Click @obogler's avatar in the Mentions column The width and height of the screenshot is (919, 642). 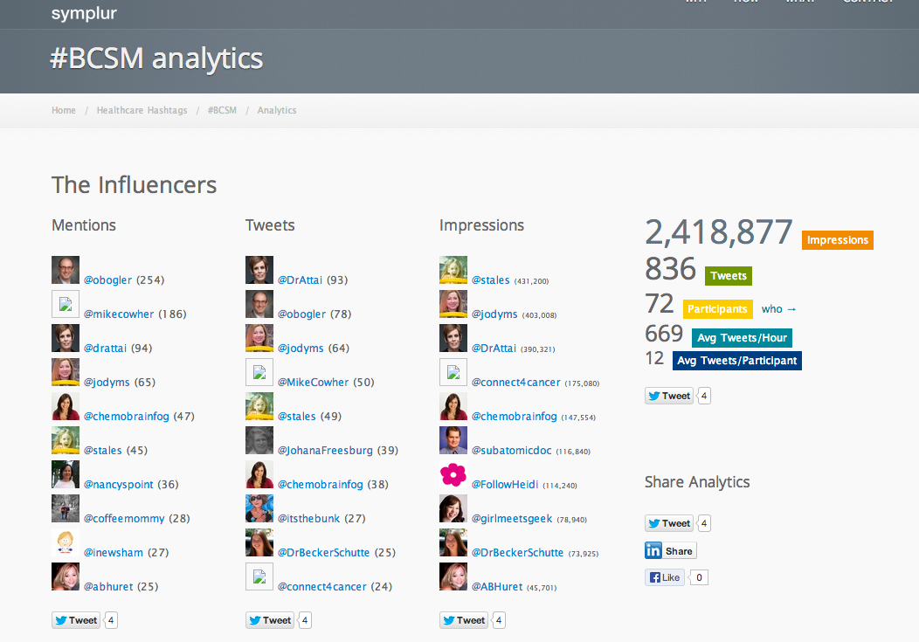pos(66,270)
